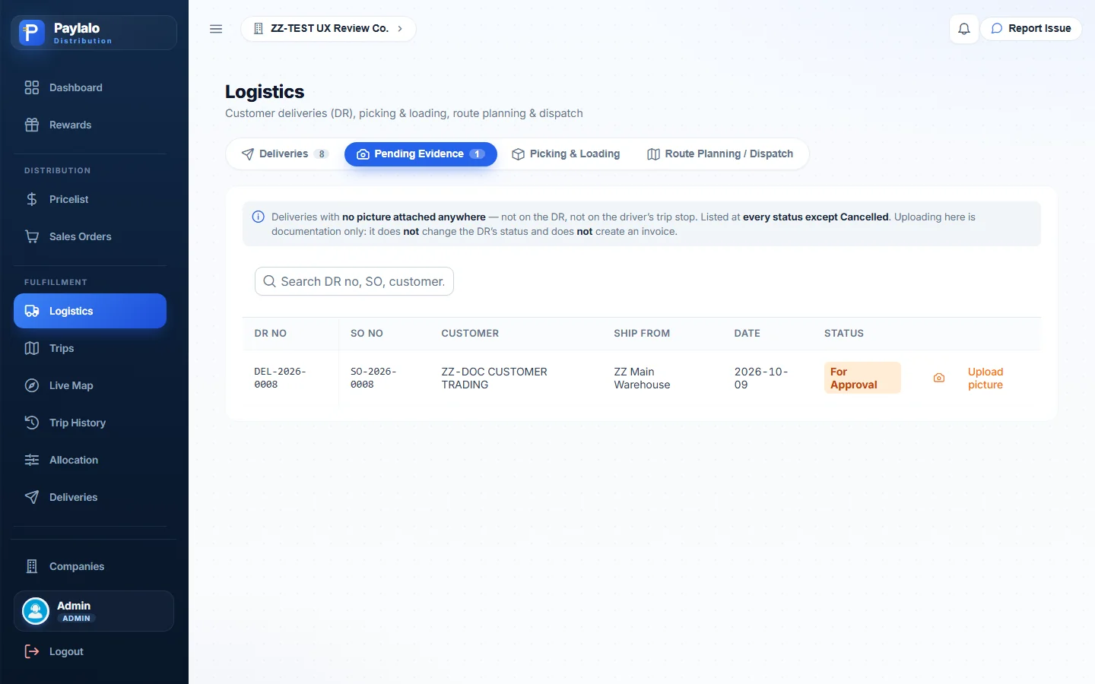
Task: Click the STATUS column header
Action: (x=844, y=334)
